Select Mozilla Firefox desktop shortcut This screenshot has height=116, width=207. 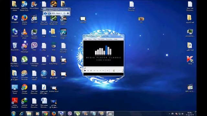(25, 20)
